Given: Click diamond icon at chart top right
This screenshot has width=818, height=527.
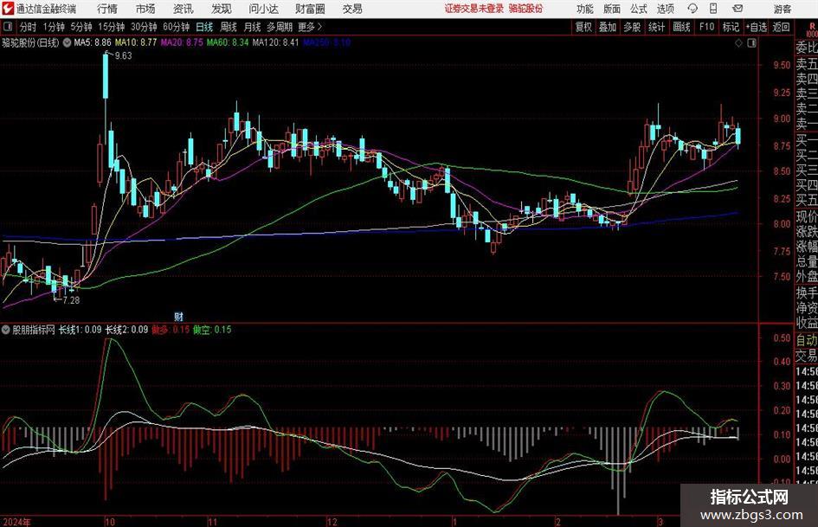Looking at the screenshot, I should pyautogui.click(x=738, y=43).
